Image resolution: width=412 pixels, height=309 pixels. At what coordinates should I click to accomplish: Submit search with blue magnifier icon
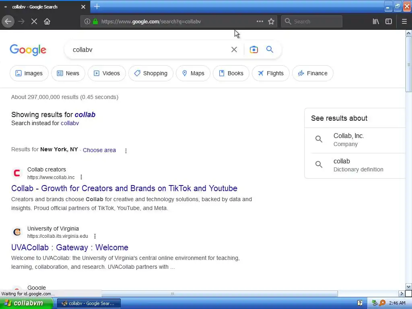point(270,49)
